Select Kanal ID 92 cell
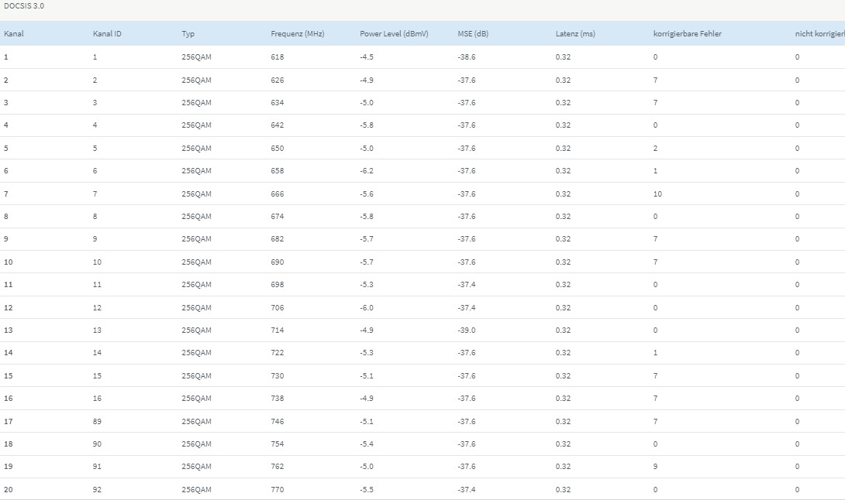The width and height of the screenshot is (845, 500). click(x=97, y=490)
